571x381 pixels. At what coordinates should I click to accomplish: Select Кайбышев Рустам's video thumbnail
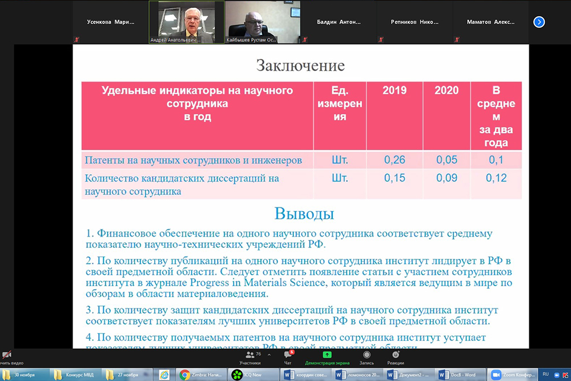263,22
